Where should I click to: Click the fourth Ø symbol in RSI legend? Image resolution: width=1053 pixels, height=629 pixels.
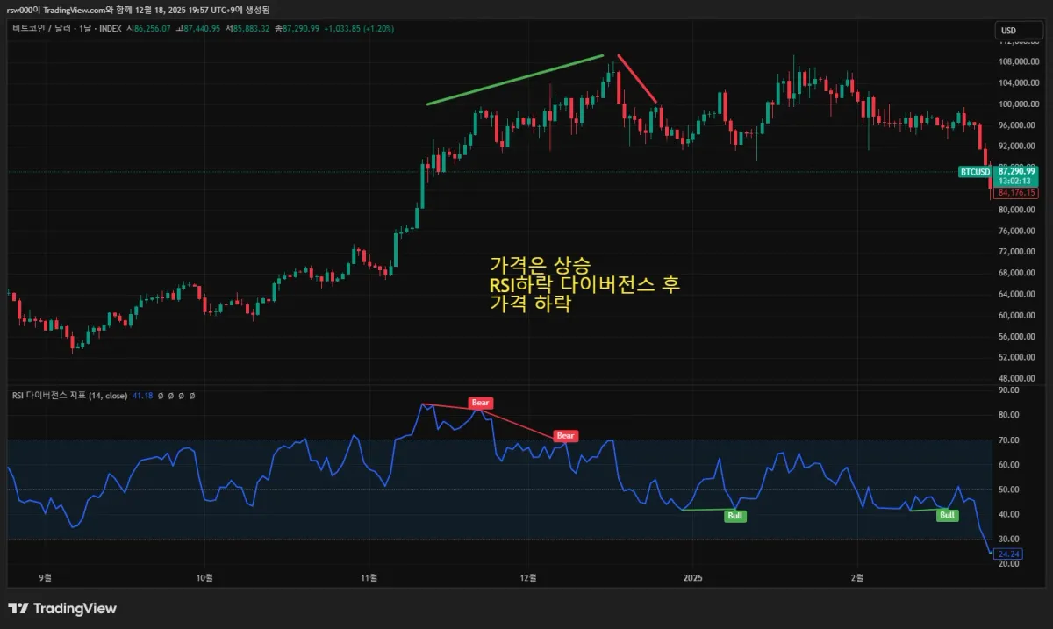(192, 395)
